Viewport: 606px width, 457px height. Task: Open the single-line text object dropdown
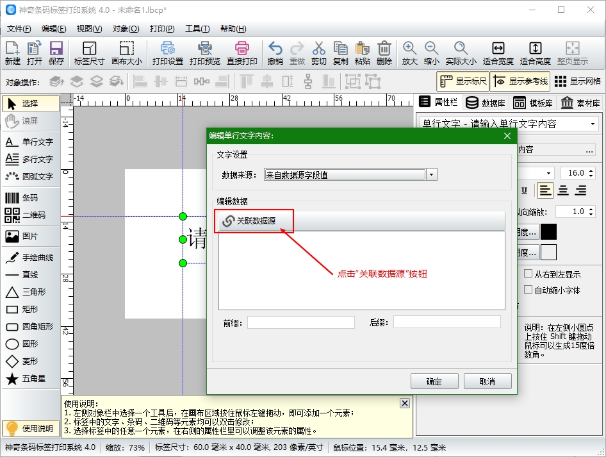pos(593,124)
